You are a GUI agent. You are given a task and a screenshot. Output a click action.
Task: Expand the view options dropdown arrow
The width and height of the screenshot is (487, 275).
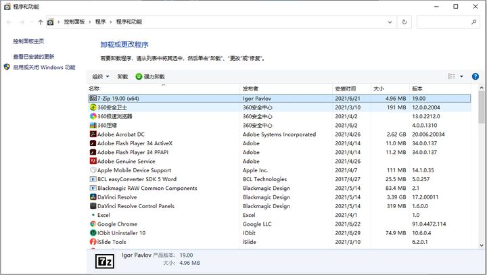tap(461, 76)
